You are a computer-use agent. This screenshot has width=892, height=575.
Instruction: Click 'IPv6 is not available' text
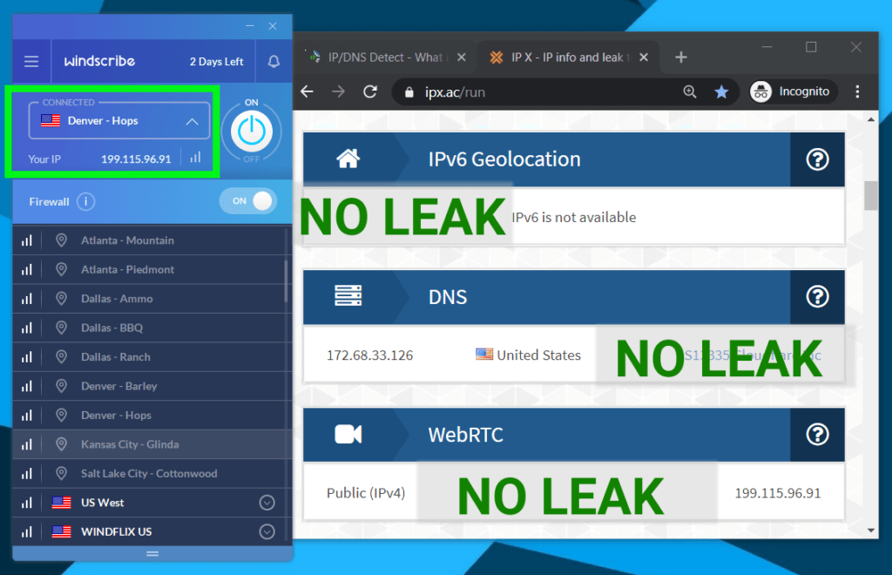(573, 217)
